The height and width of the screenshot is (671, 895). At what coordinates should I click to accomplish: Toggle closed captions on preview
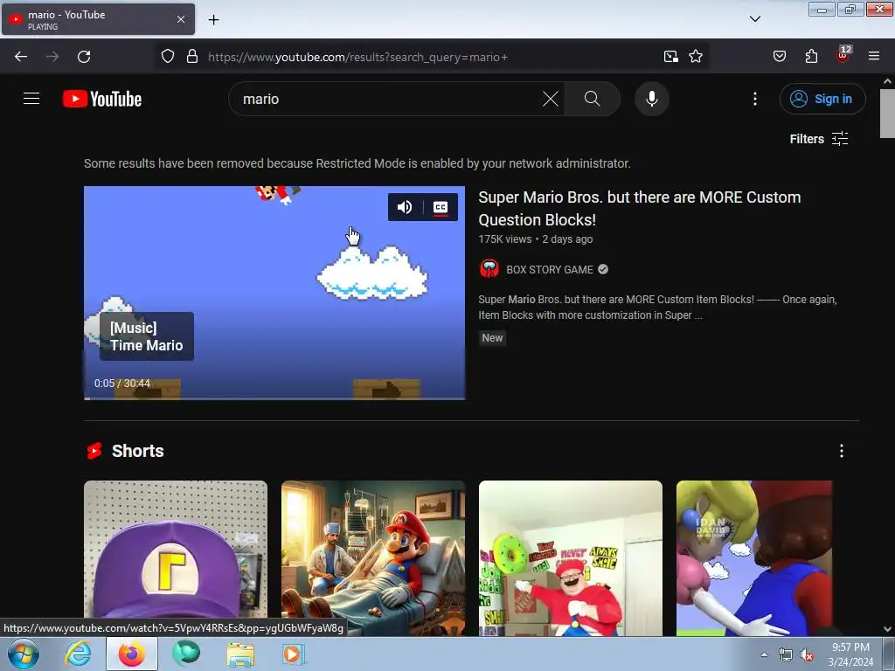[x=441, y=207]
